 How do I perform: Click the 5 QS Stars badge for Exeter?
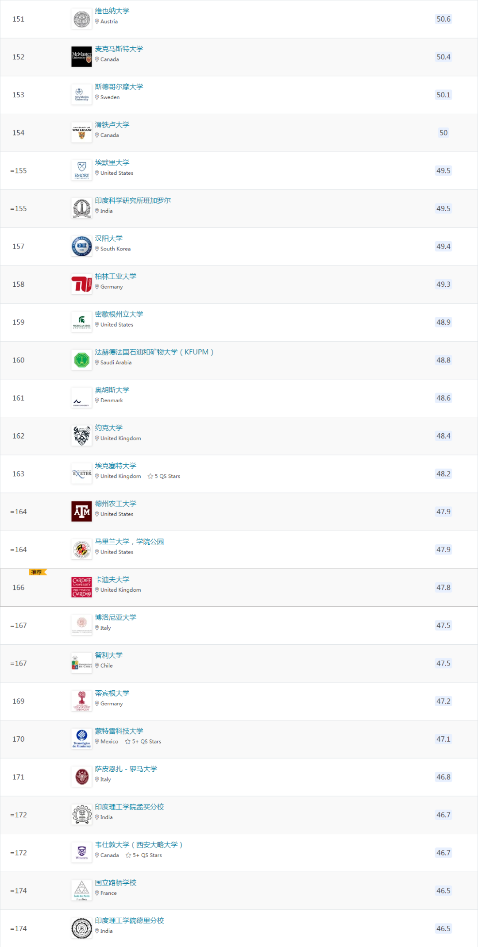(164, 476)
